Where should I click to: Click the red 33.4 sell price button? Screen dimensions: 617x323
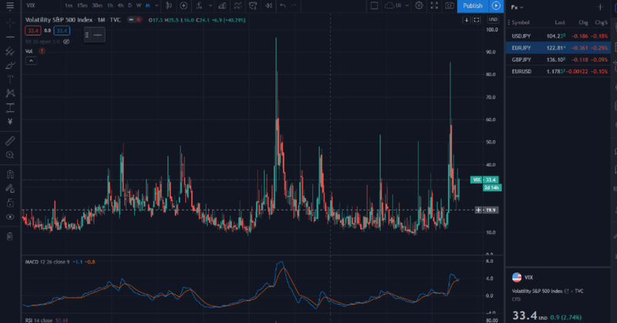pyautogui.click(x=32, y=31)
